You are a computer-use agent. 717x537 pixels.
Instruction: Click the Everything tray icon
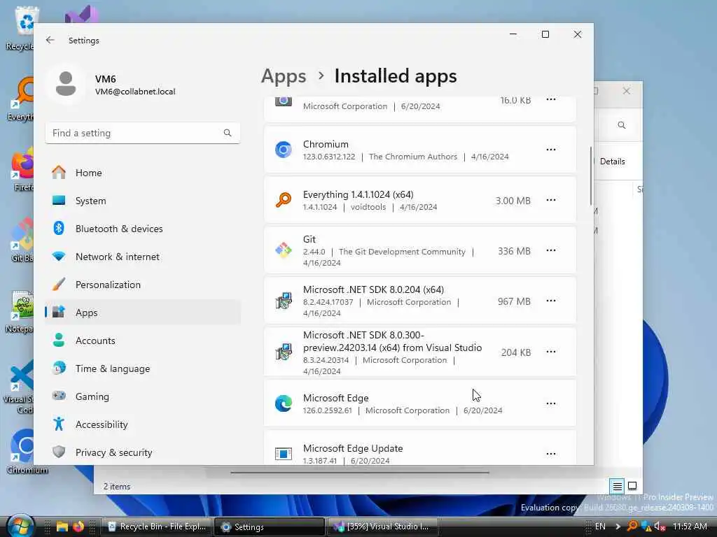click(x=632, y=526)
